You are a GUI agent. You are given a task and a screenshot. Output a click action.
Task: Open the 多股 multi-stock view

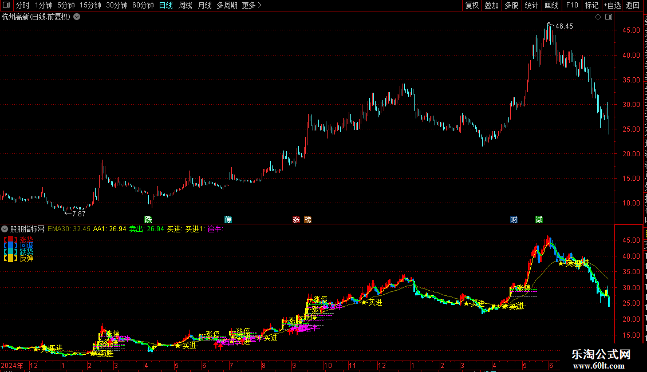coord(511,5)
